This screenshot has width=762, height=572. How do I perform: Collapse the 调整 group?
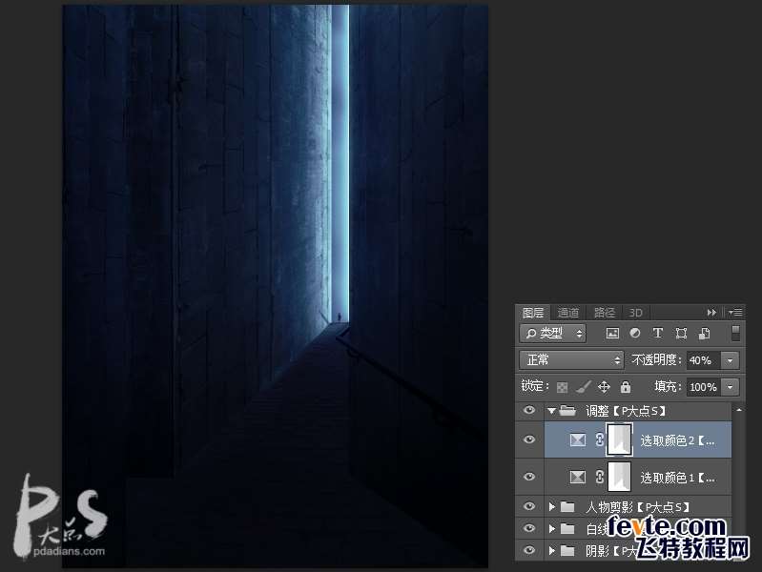click(x=551, y=411)
